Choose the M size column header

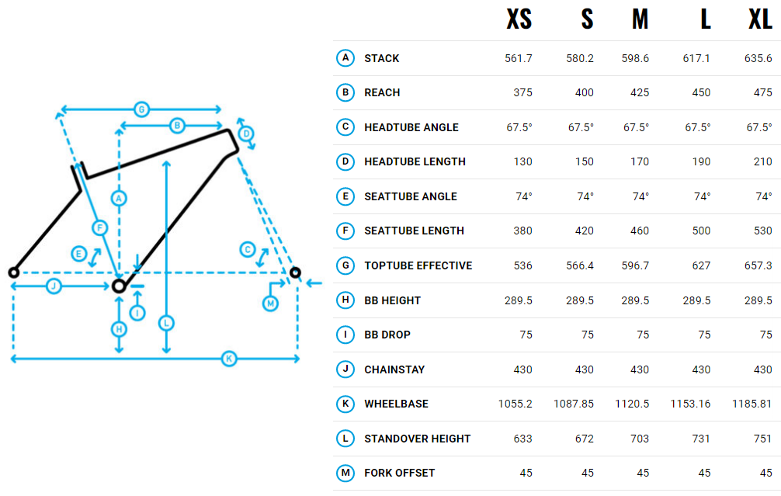tap(640, 19)
